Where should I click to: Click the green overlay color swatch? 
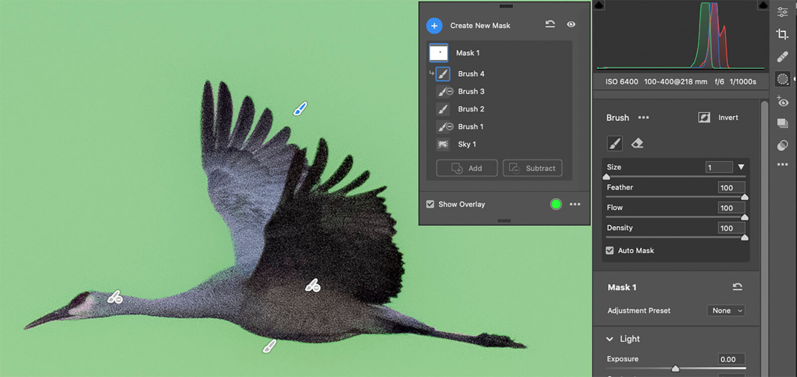click(556, 204)
